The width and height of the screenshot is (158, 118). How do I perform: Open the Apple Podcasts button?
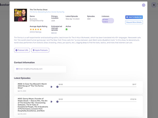tap(40, 50)
